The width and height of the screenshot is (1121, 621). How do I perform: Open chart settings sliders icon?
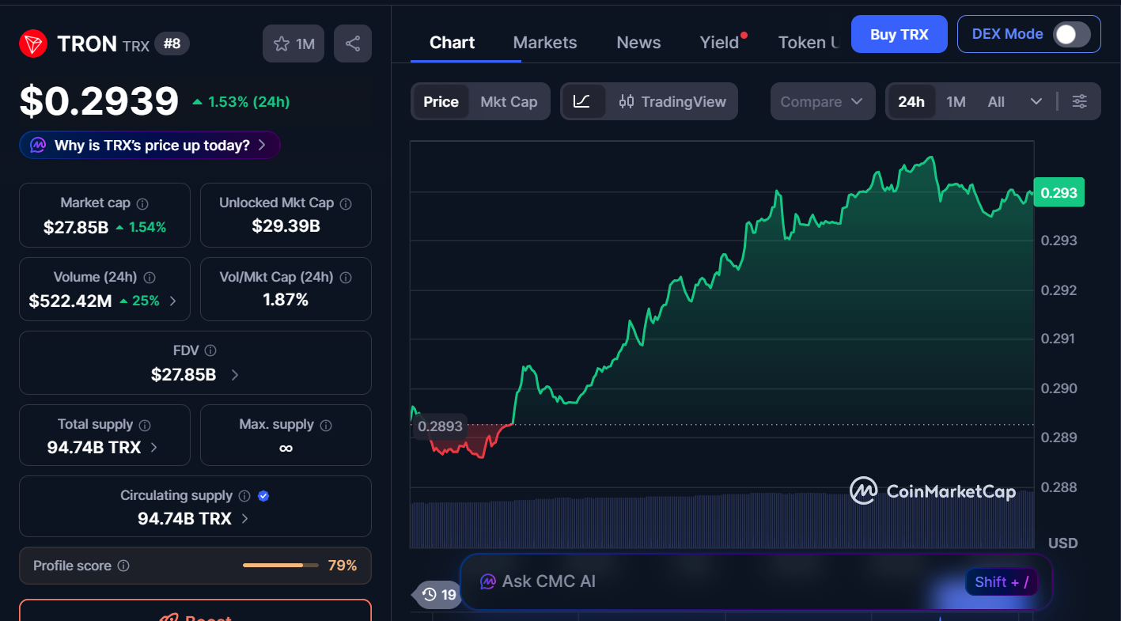point(1080,101)
